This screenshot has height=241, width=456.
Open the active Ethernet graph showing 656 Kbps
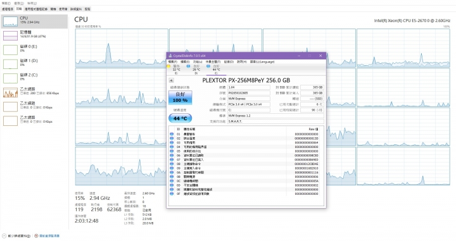(34, 92)
